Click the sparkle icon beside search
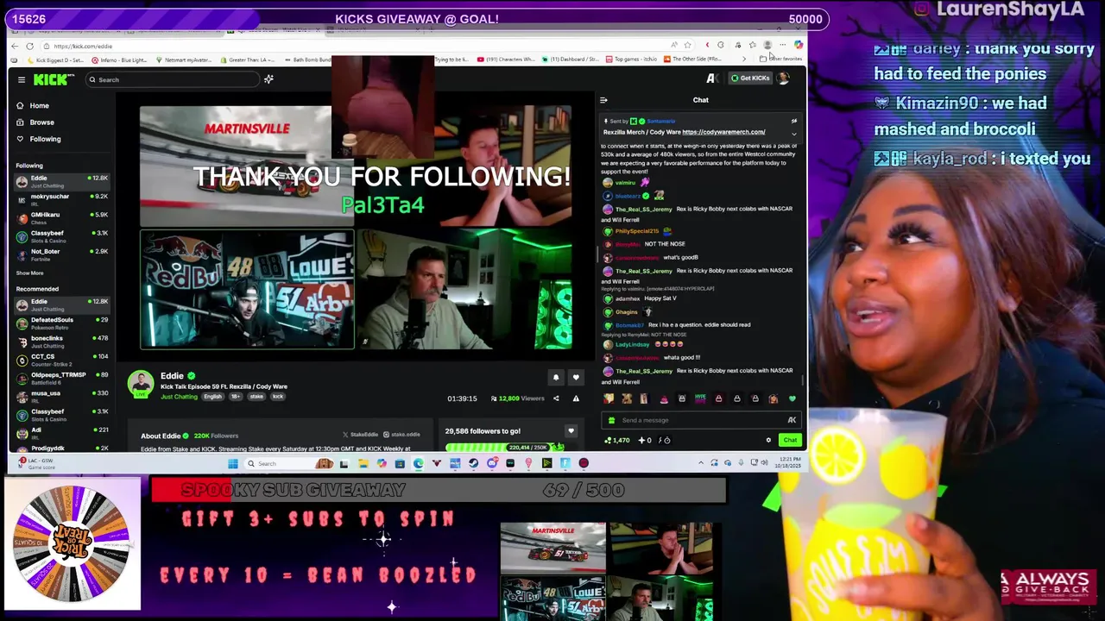1105x621 pixels. (x=268, y=79)
